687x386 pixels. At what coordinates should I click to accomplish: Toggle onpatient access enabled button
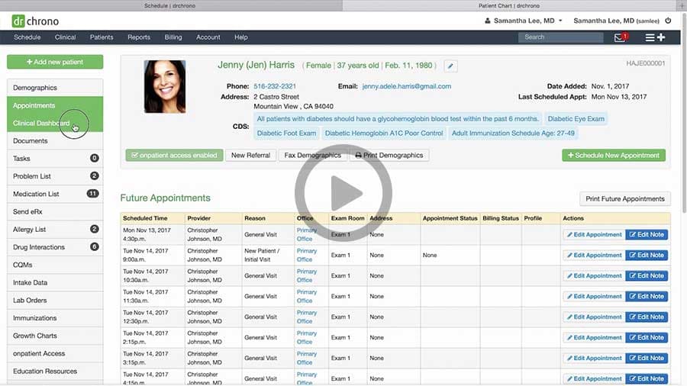pyautogui.click(x=174, y=156)
